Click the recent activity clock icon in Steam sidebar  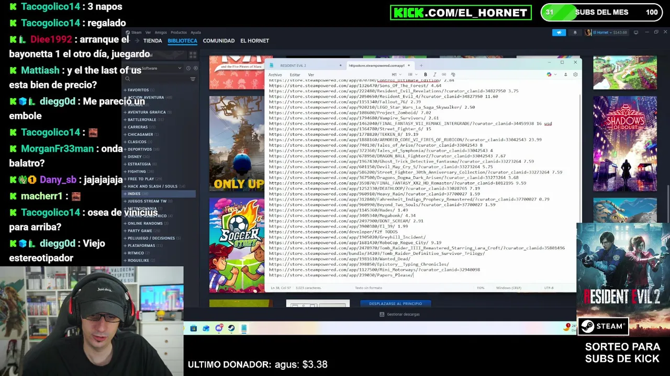click(x=188, y=68)
